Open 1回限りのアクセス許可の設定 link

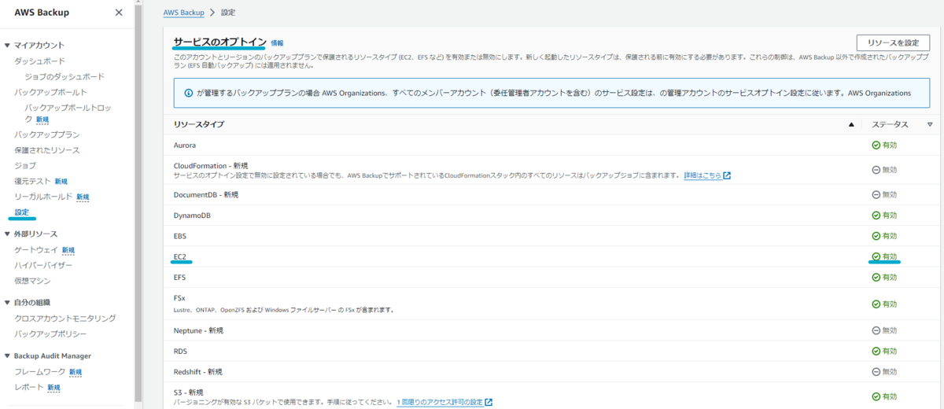pos(440,402)
